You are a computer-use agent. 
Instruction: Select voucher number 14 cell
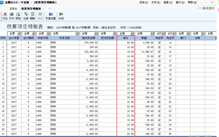170,43
